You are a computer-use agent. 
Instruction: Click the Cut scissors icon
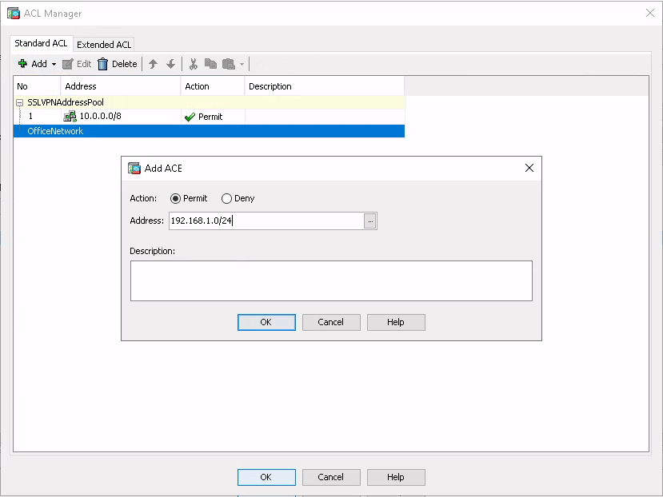coord(193,64)
